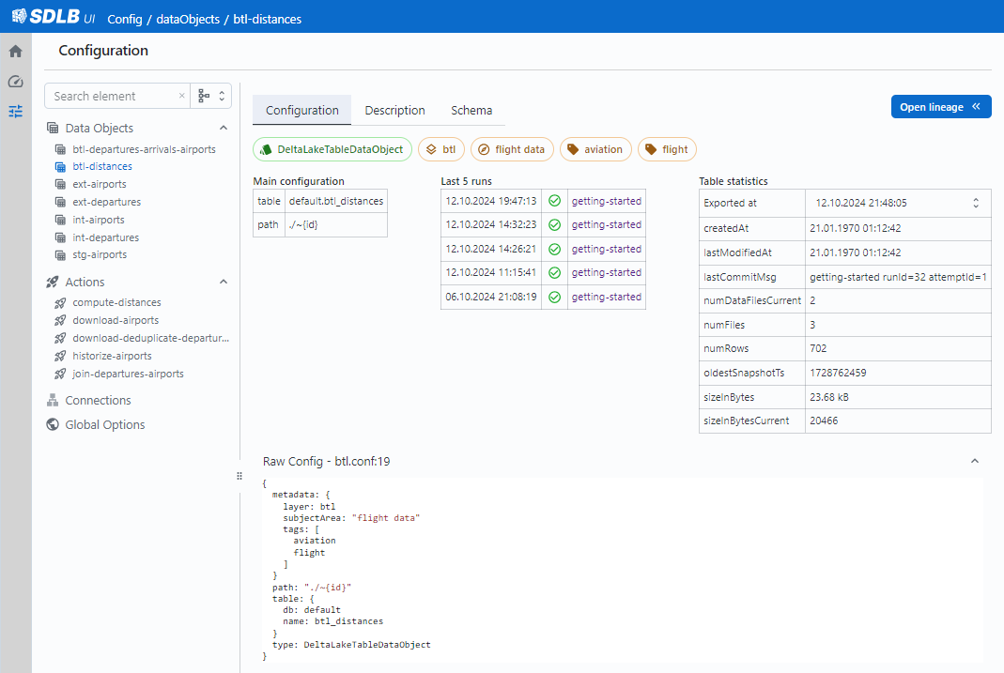Screen dimensions: 1004x673
Task: Clear the search element field with X
Action: (x=182, y=96)
